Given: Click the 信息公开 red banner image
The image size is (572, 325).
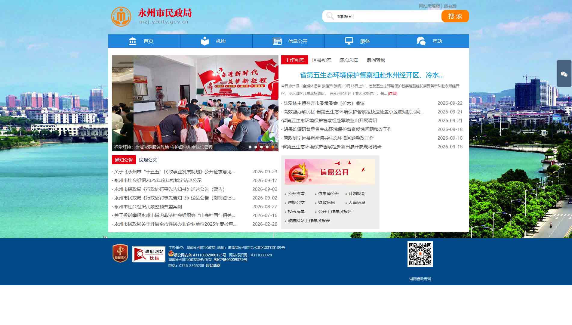Looking at the screenshot, I should 330,172.
